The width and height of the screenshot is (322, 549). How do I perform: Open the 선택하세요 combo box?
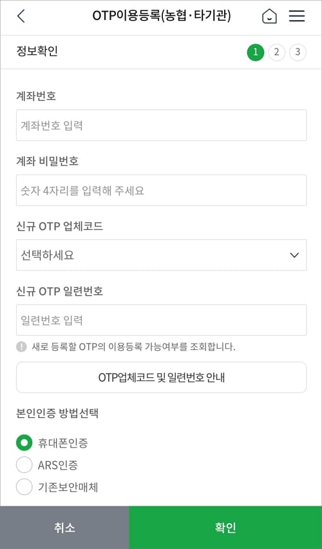click(x=162, y=255)
